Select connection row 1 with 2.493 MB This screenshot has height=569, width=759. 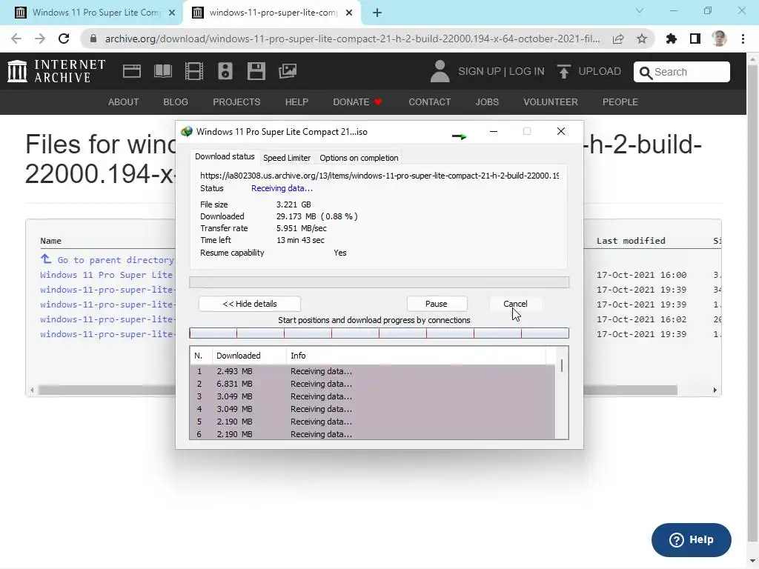[x=372, y=371]
